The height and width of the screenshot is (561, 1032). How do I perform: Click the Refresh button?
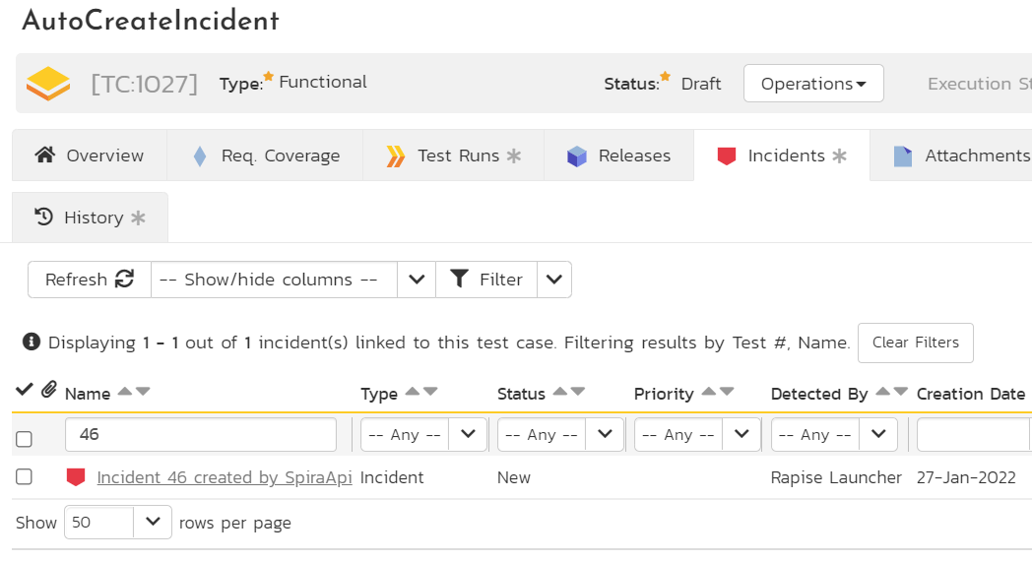tap(89, 280)
